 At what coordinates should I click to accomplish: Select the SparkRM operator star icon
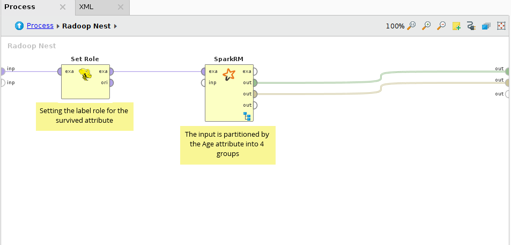229,75
